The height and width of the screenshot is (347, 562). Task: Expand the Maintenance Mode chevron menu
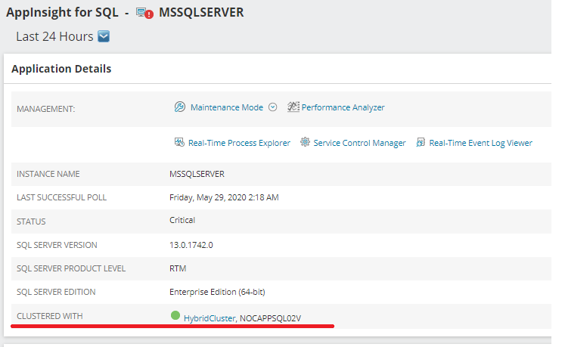[x=273, y=107]
